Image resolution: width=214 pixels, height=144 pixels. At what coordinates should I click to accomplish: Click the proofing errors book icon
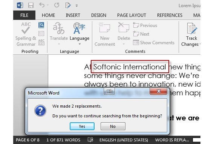tap(90, 139)
